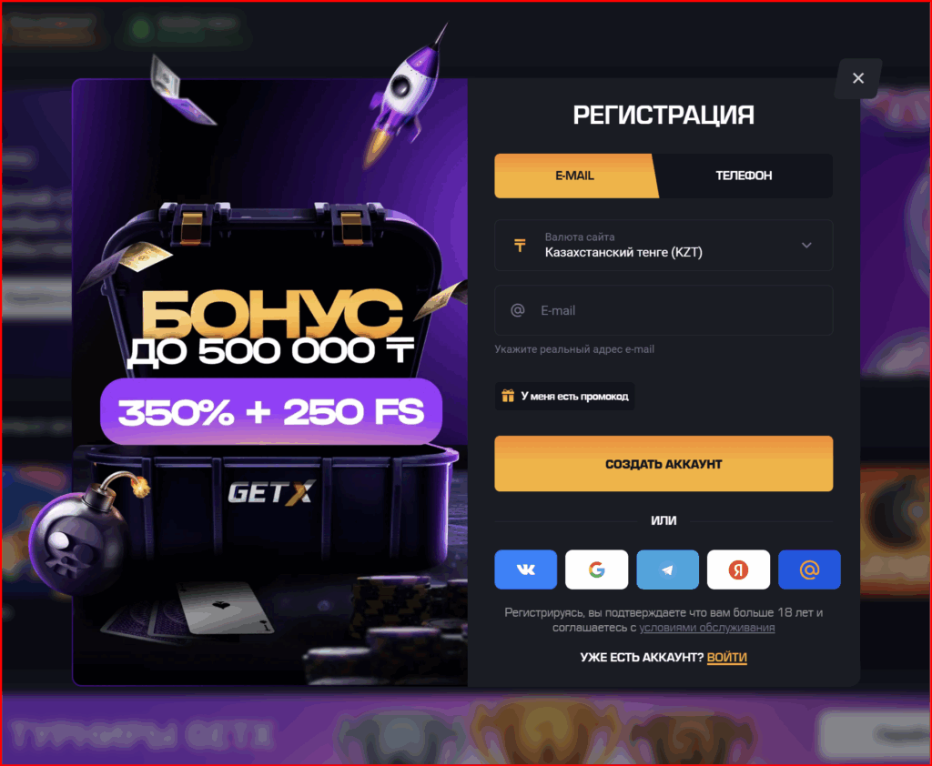
Task: Click the @ icon inside the E-mail field
Action: point(518,310)
